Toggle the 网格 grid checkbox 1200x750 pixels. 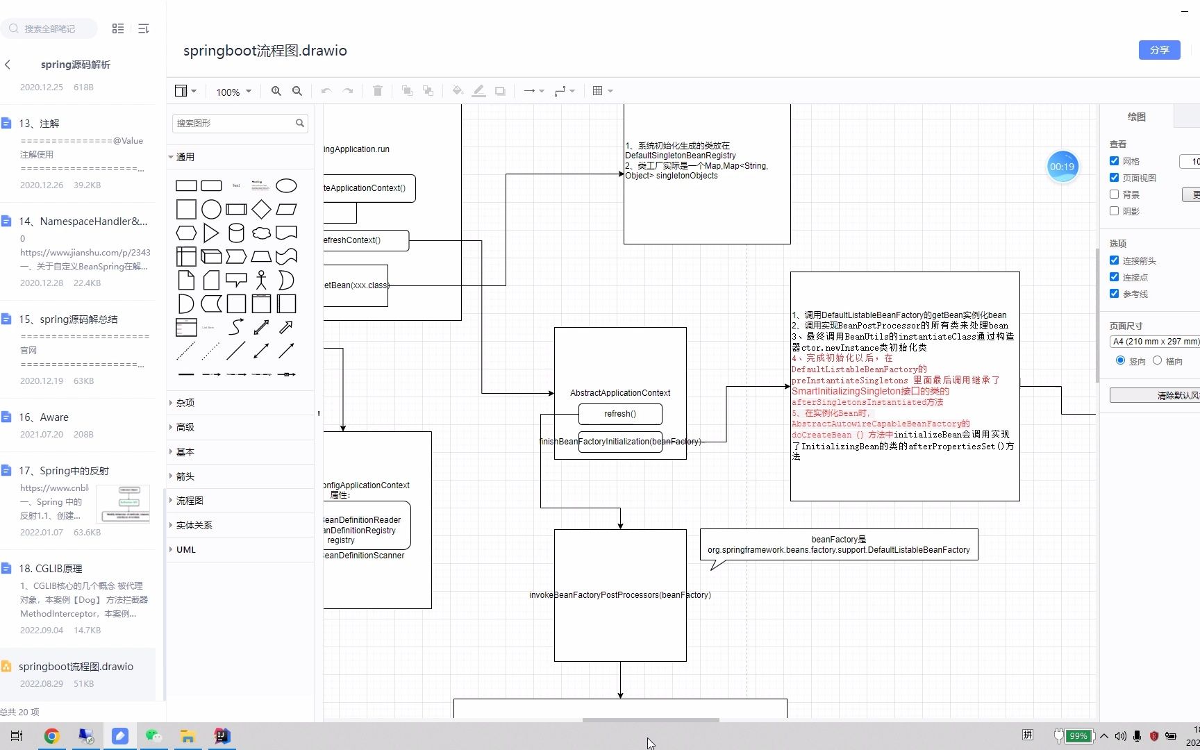tap(1115, 161)
